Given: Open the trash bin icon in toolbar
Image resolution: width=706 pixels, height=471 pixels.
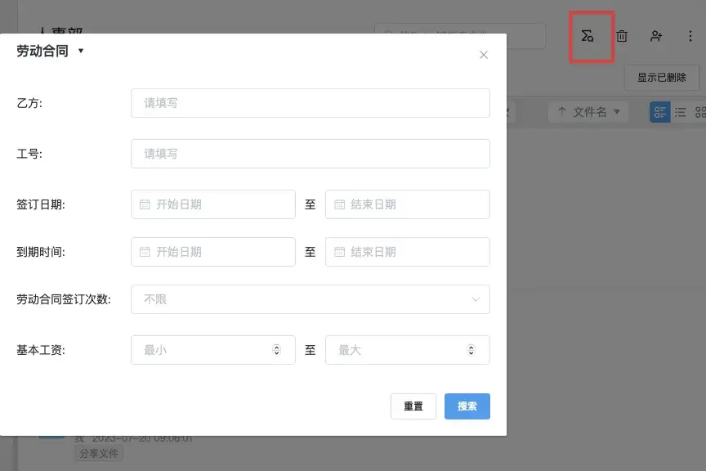Looking at the screenshot, I should [x=622, y=36].
